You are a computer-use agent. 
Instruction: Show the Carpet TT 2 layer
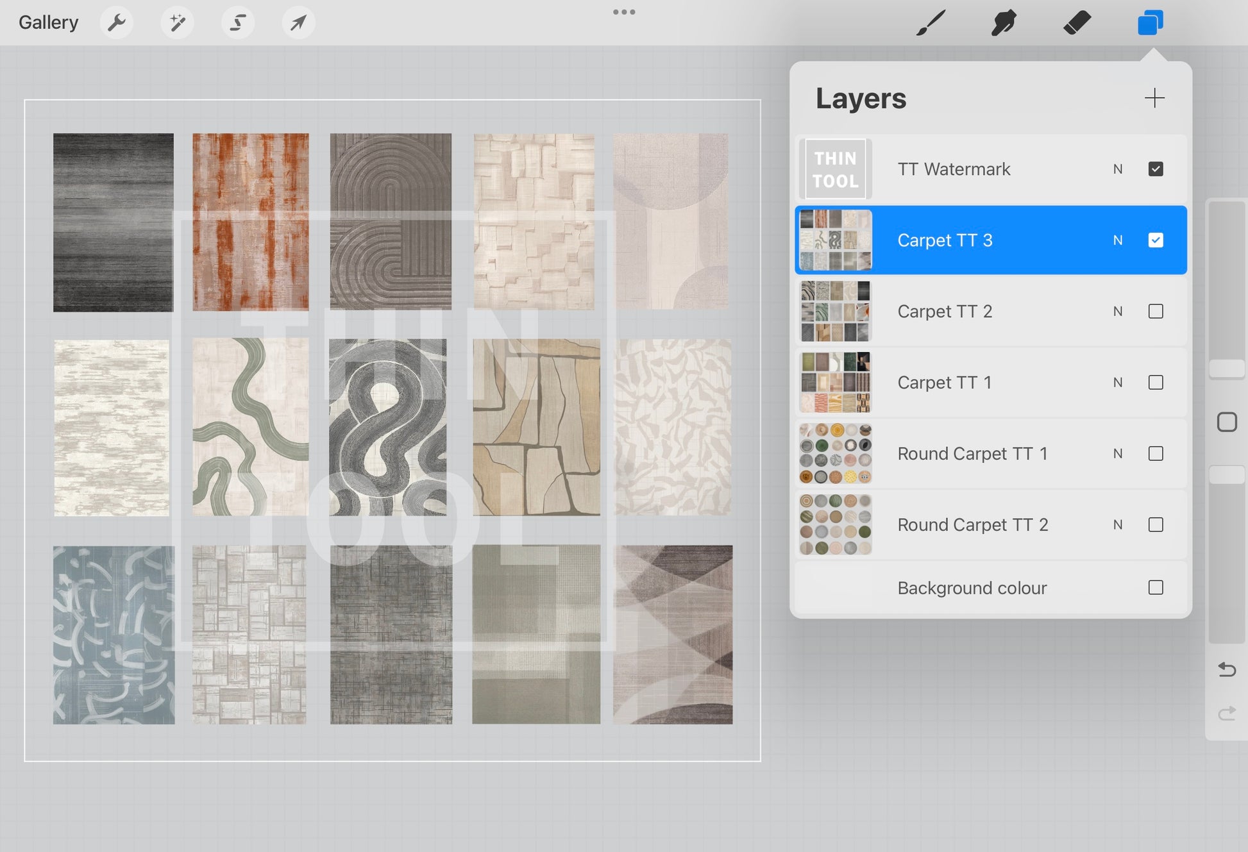(x=1156, y=312)
